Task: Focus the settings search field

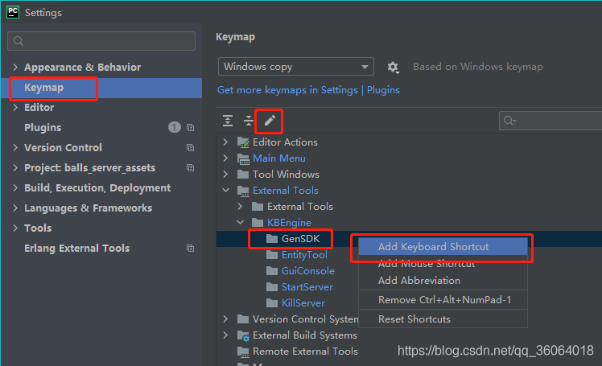Action: coord(101,41)
